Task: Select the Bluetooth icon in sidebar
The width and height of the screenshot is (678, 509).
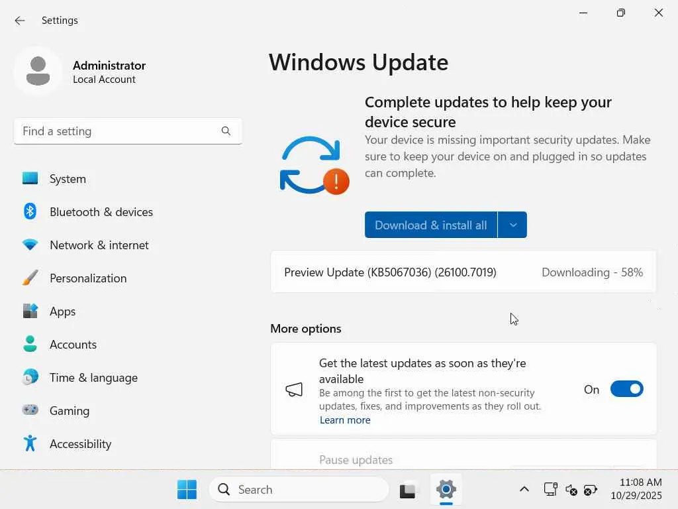Action: (30, 211)
